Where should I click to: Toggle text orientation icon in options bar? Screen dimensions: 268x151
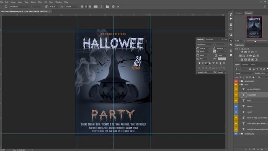coord(5,7)
